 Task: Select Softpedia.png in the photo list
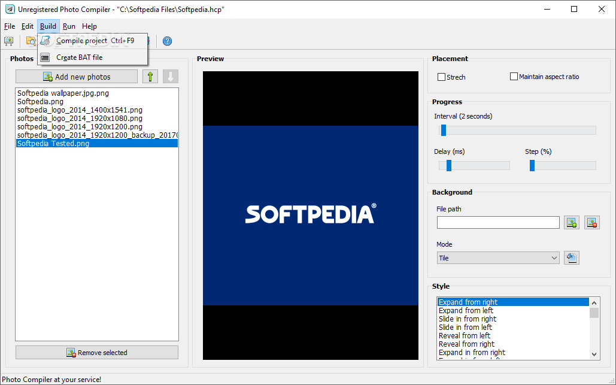(97, 101)
